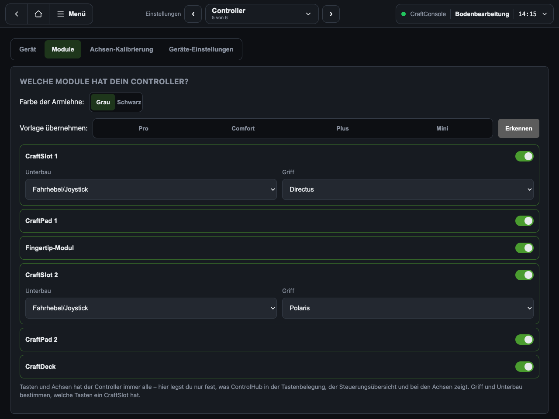The height and width of the screenshot is (419, 559).
Task: Open CraftSlot 2 Unterbau dropdown
Action: (x=151, y=308)
